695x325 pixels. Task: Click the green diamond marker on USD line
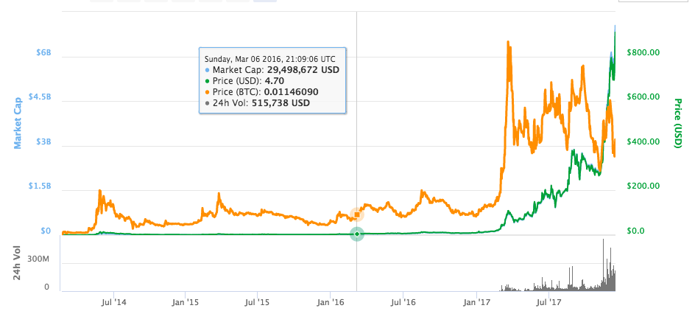coord(357,234)
